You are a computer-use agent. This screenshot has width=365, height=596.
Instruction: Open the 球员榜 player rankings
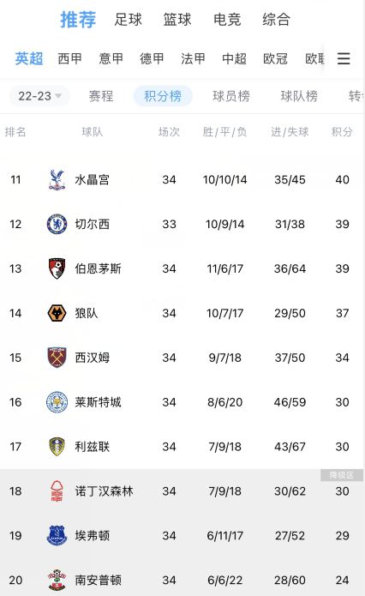(x=231, y=96)
